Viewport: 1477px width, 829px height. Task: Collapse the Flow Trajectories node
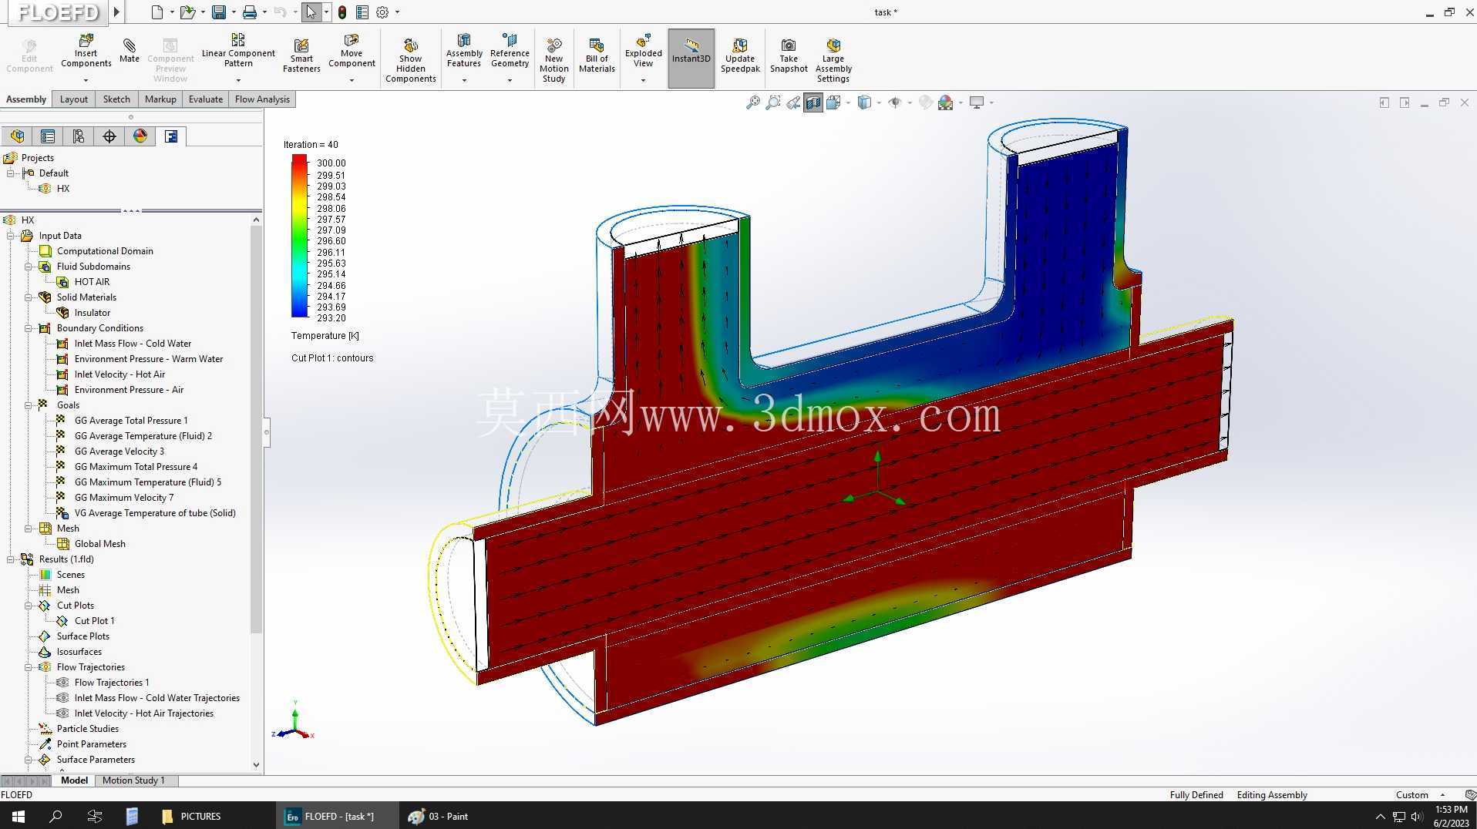(x=29, y=667)
